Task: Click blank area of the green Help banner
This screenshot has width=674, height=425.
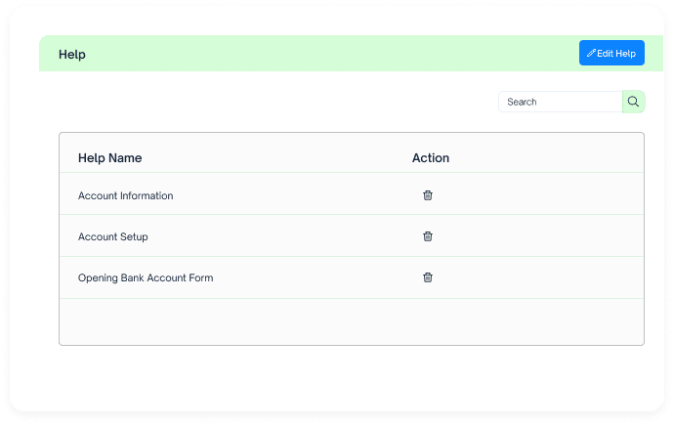Action: [331, 54]
